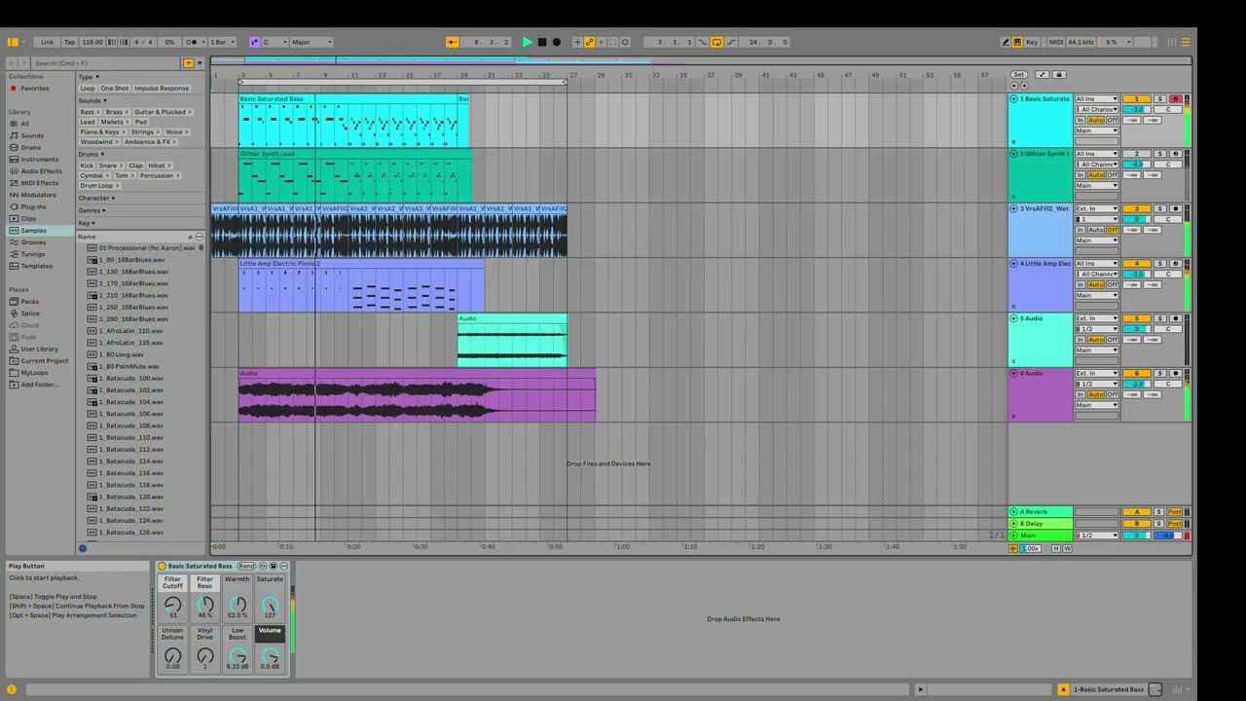Viewport: 1246px width, 701px height.
Task: Open the Sounds category in the browser
Action: click(x=32, y=135)
